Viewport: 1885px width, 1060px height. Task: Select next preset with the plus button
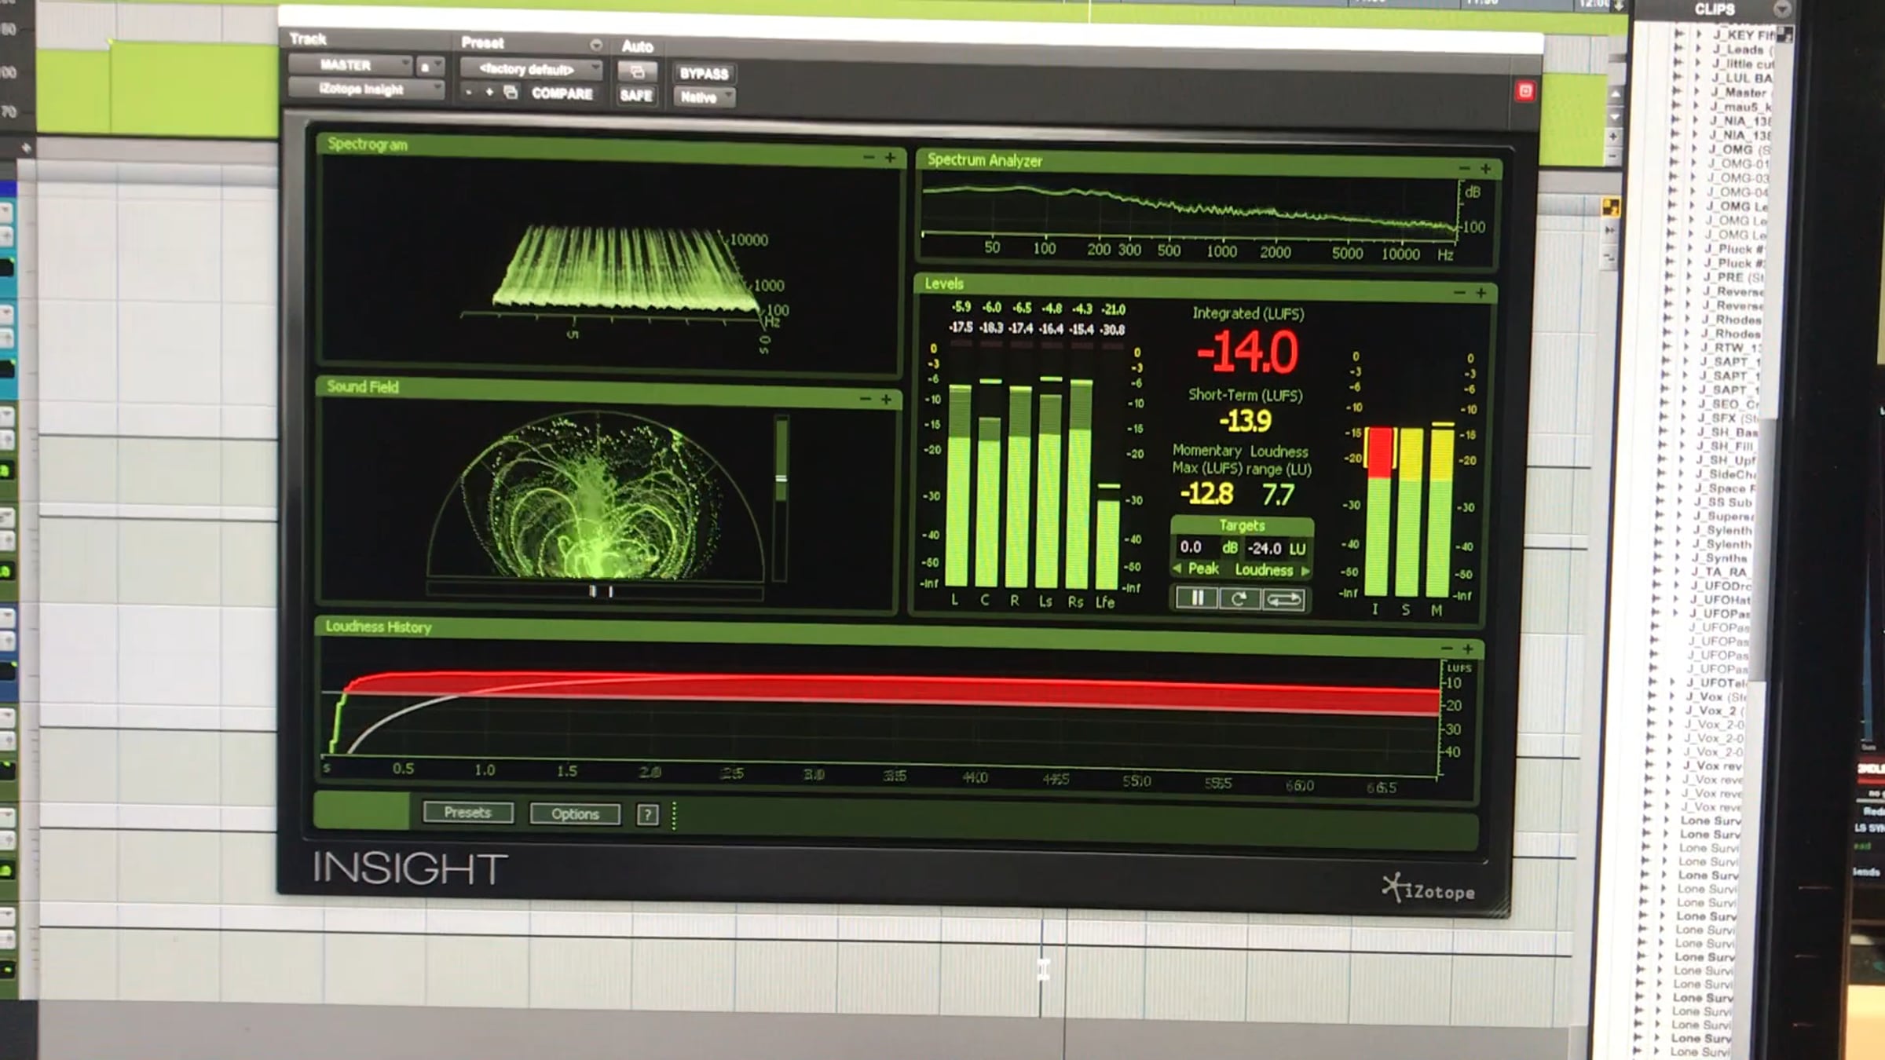pyautogui.click(x=489, y=92)
